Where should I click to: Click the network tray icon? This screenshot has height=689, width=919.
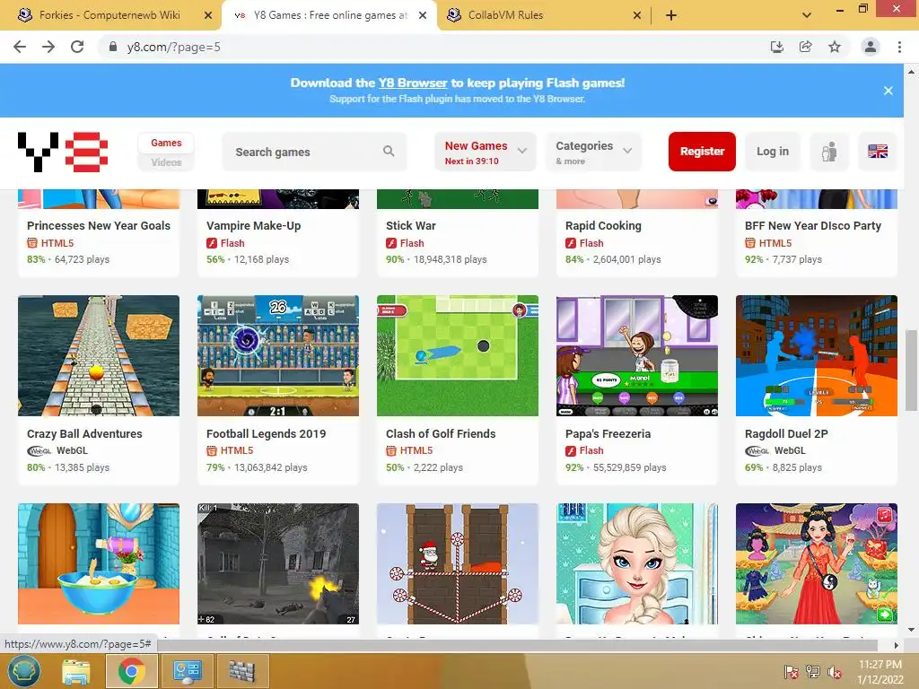tap(813, 671)
